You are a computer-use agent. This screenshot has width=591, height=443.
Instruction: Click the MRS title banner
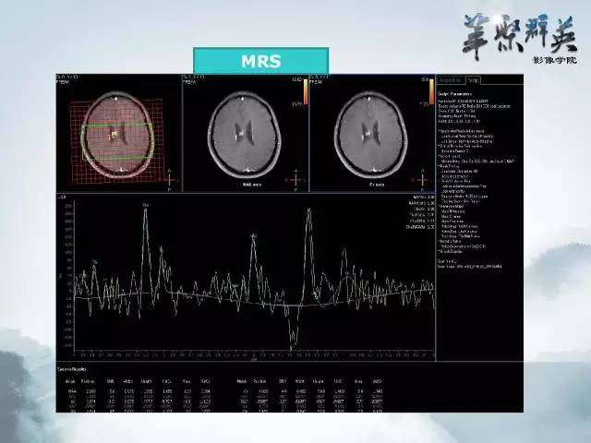[260, 61]
